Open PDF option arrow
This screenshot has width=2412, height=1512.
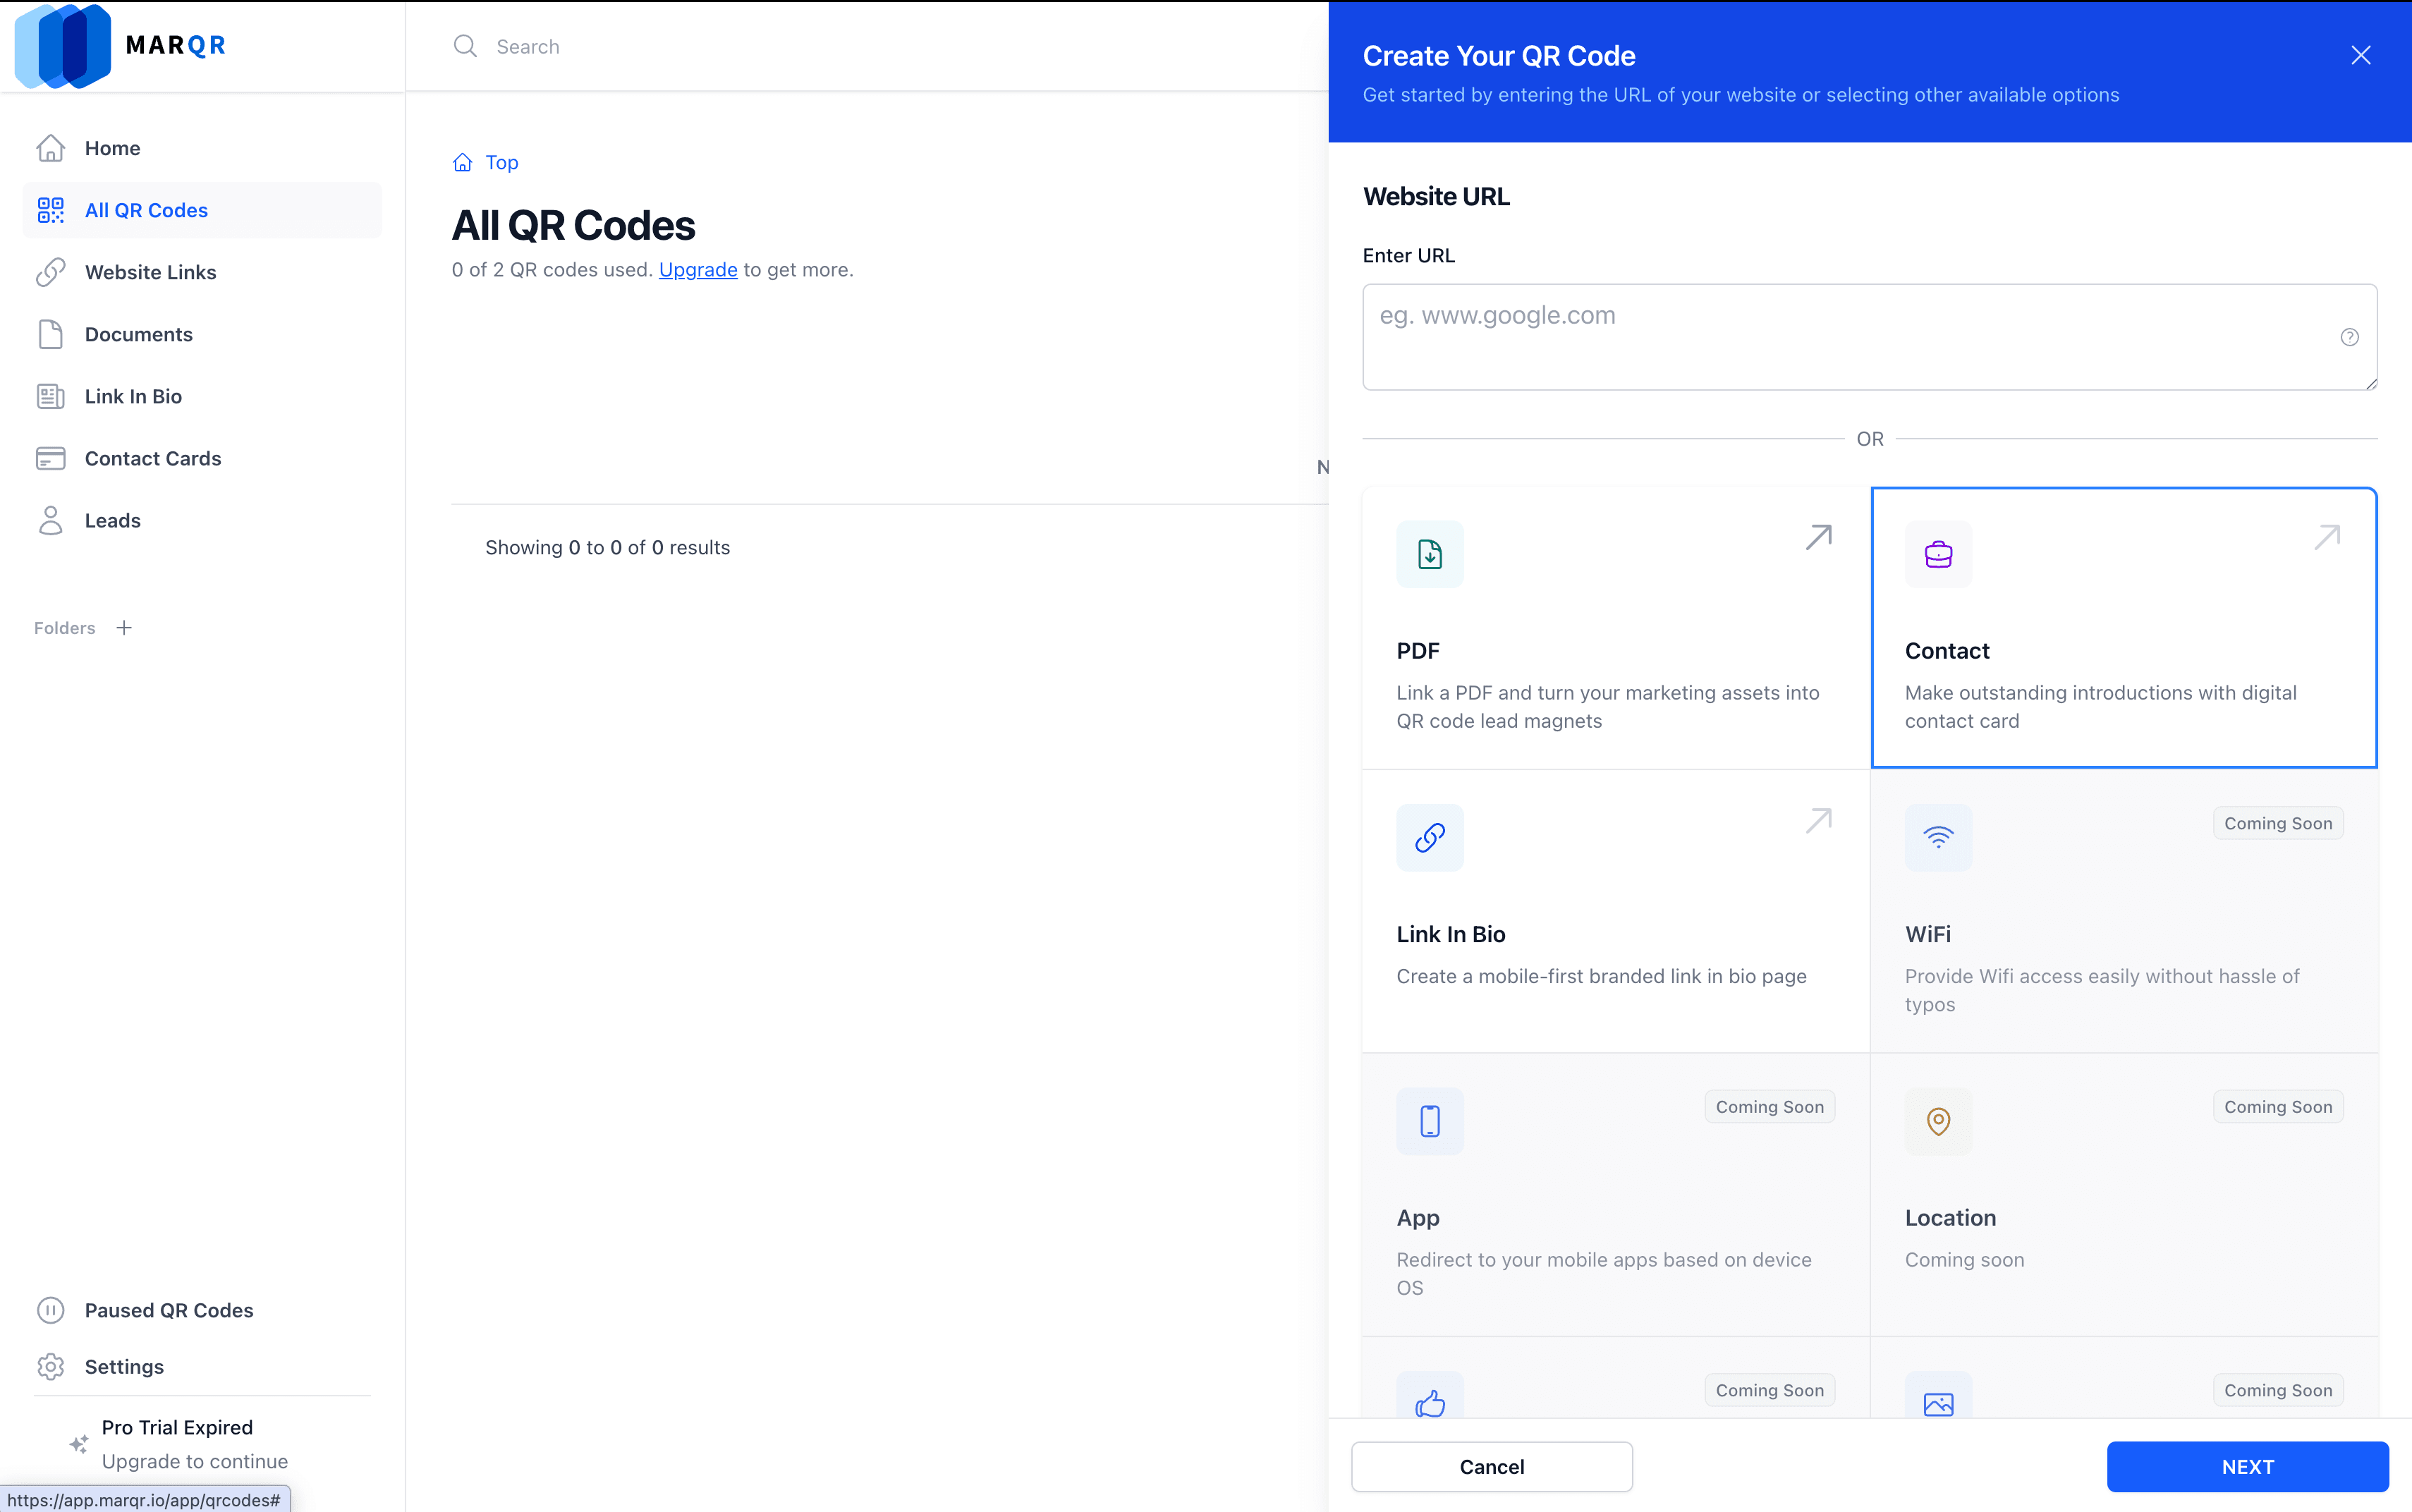pos(1818,537)
